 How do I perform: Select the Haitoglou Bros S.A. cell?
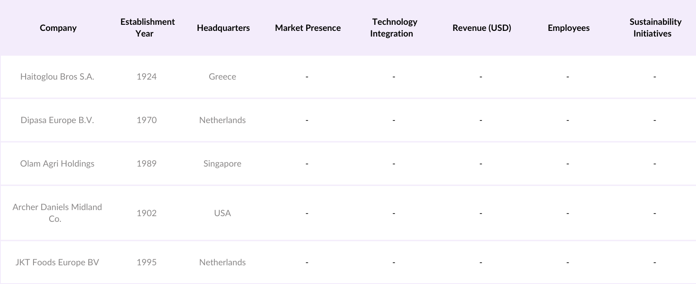[x=57, y=77]
